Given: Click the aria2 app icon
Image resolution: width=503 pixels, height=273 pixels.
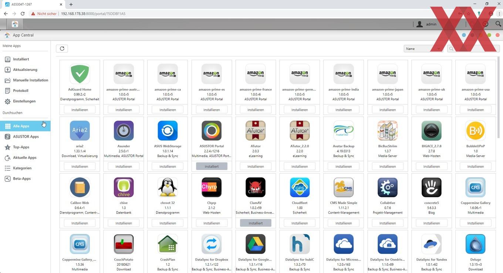Looking at the screenshot, I should point(80,131).
